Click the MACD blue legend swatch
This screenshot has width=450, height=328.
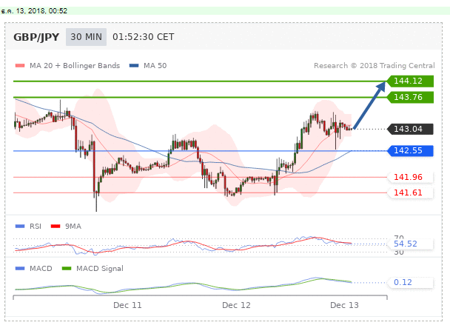coord(20,269)
